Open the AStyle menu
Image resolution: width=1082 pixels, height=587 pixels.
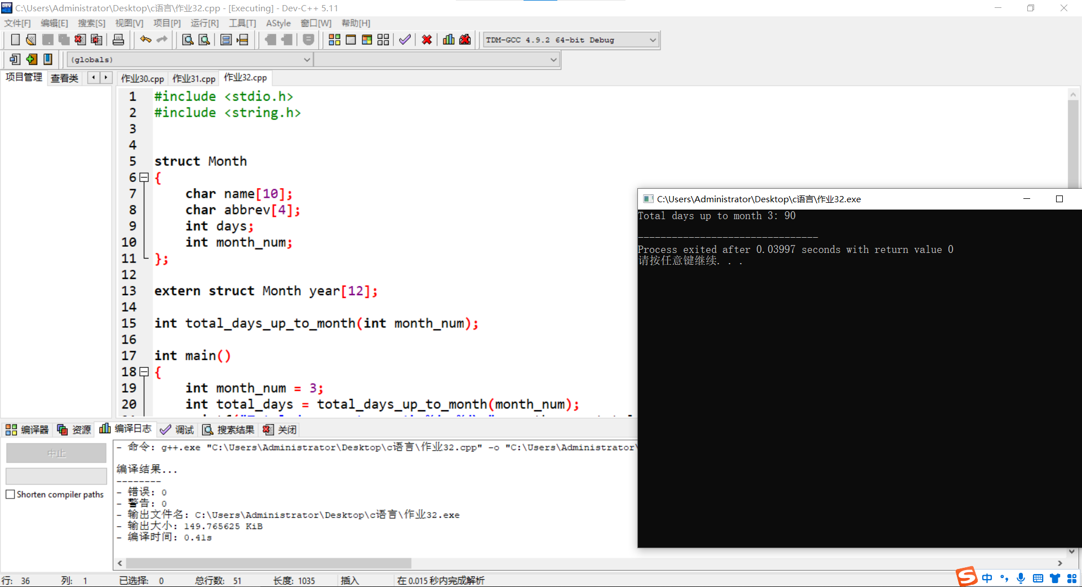(x=278, y=23)
